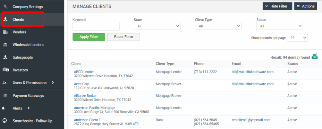The height and width of the screenshot is (129, 322).
Task: Click the Payment Gateways grid icon
Action: (x=6, y=96)
